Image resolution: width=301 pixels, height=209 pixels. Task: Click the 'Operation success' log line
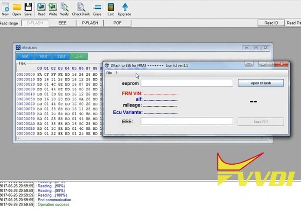click(x=53, y=205)
